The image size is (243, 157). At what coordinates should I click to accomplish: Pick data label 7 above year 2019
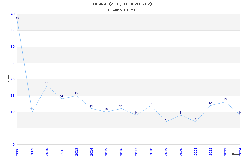(166, 119)
